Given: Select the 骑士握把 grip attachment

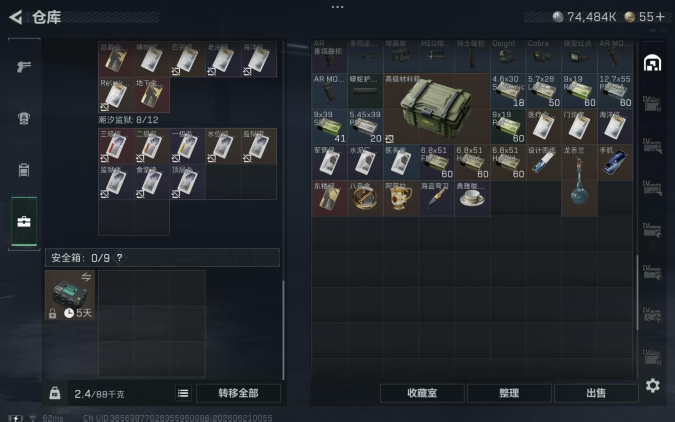Looking at the screenshot, I should [x=472, y=55].
